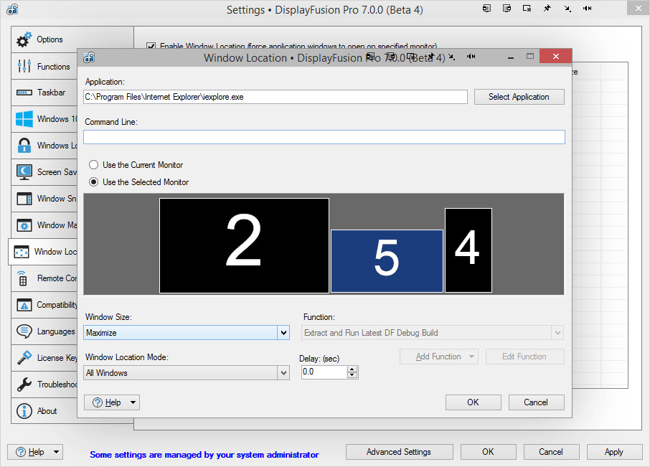Click the pin icon in Settings title bar
This screenshot has width=650, height=467.
pos(547,9)
